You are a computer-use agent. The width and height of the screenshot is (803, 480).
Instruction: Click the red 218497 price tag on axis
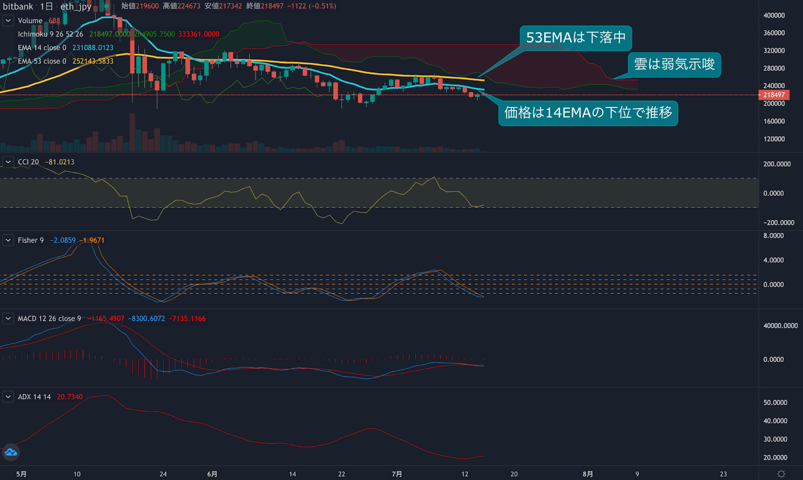click(774, 94)
